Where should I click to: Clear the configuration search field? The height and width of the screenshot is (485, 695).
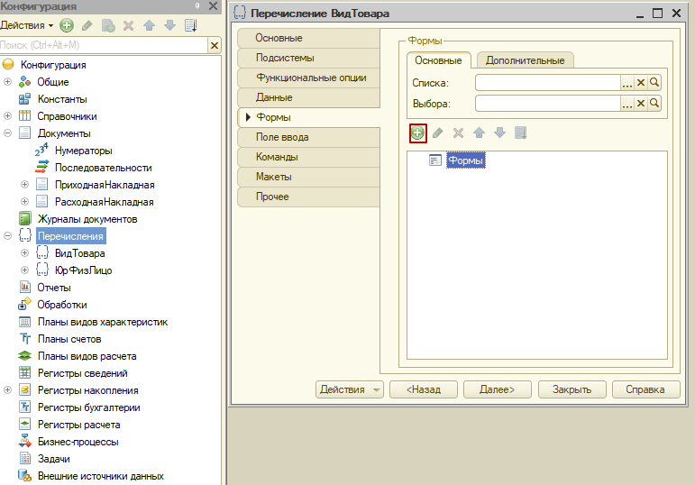[215, 45]
